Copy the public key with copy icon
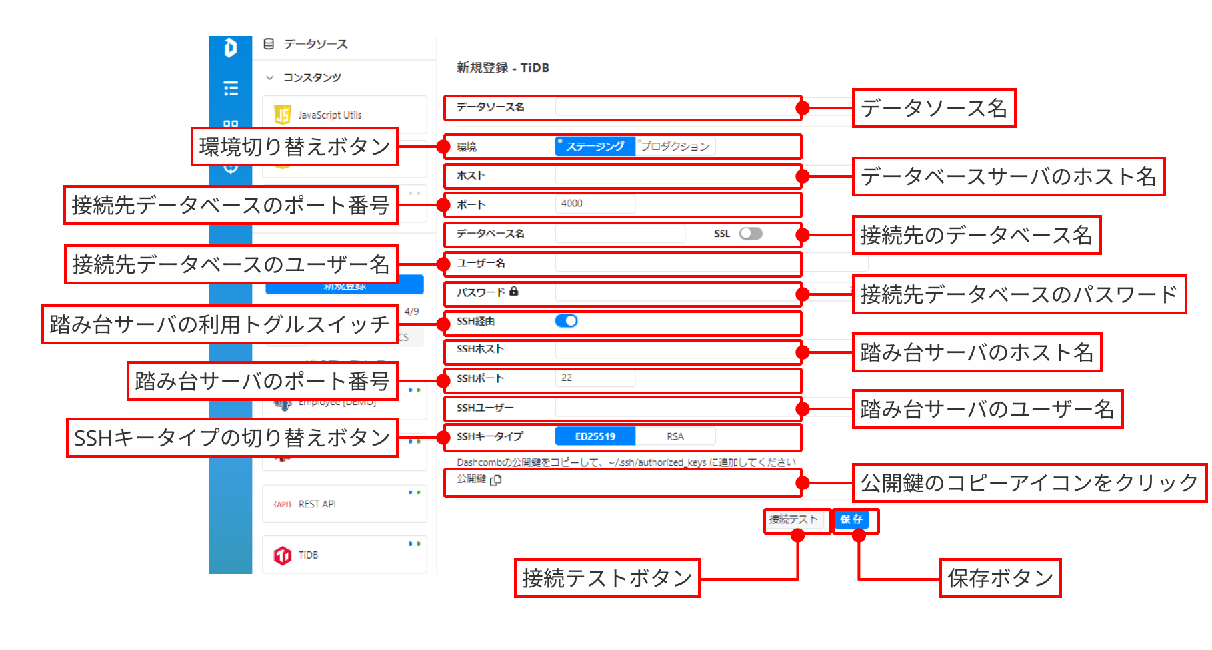This screenshot has height=650, width=1212. (x=496, y=480)
